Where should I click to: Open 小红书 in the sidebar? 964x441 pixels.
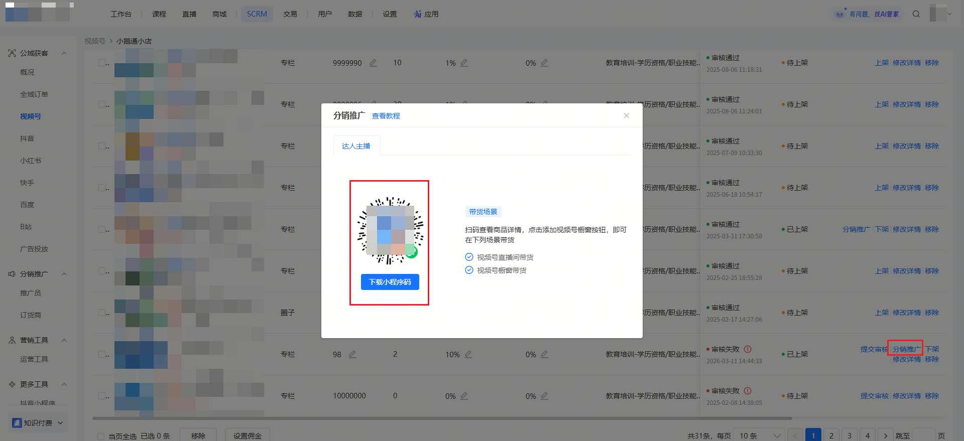tap(31, 161)
